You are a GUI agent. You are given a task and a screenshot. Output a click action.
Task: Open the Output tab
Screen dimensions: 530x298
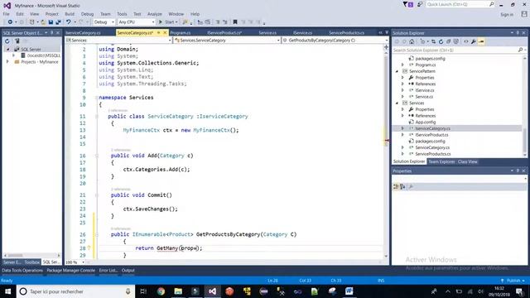pos(128,271)
